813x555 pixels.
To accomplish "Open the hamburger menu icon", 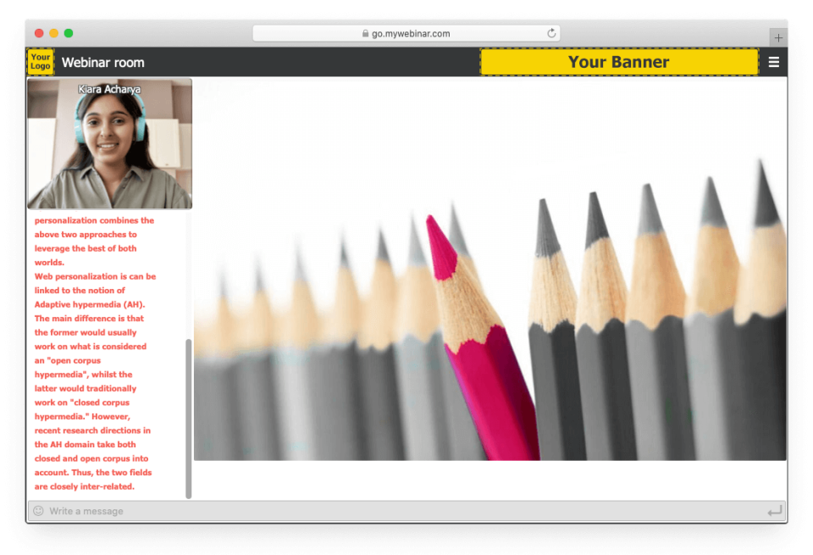I will (773, 62).
